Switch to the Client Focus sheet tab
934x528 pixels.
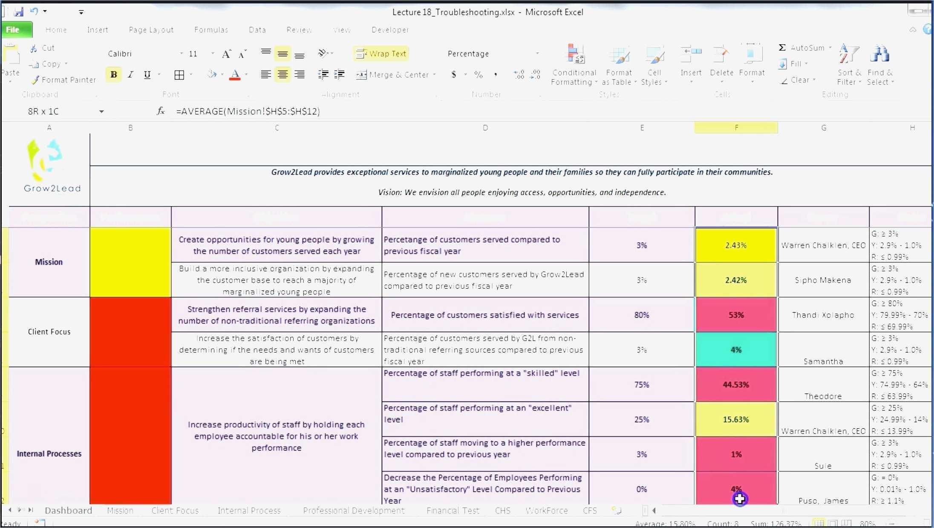click(x=175, y=510)
